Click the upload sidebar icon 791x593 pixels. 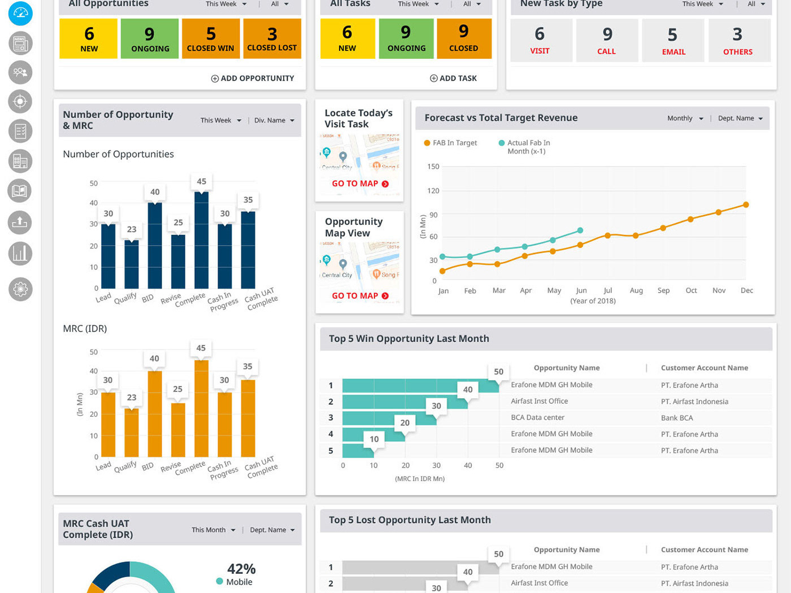pos(20,223)
